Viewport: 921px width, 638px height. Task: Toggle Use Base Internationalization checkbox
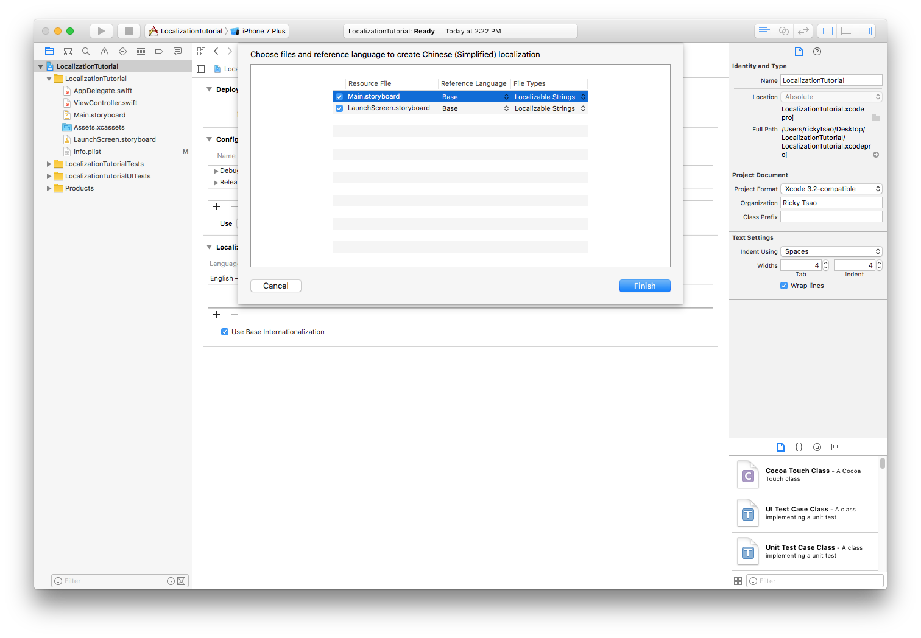tap(225, 332)
